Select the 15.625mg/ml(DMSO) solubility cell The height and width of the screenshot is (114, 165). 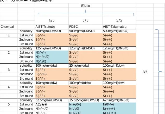[x=85, y=100]
